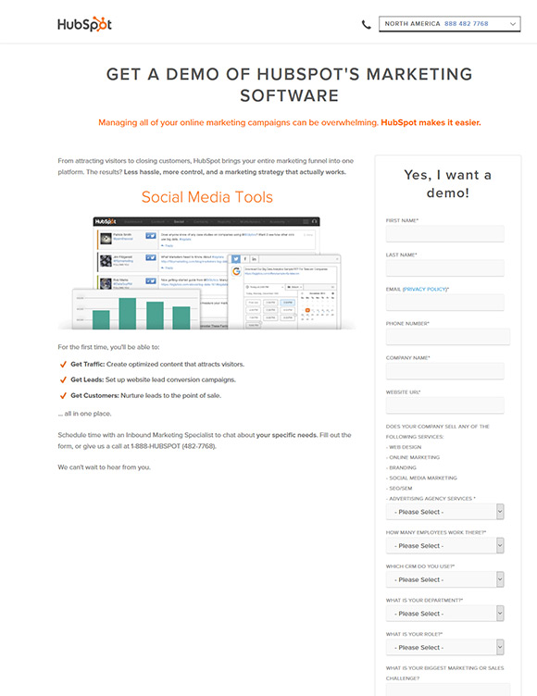The width and height of the screenshot is (537, 696).
Task: Click into the Email field
Action: tap(444, 303)
